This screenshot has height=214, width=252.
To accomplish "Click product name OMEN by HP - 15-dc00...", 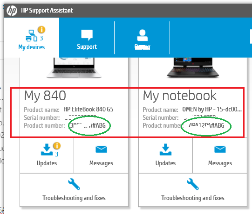I will (x=212, y=110).
